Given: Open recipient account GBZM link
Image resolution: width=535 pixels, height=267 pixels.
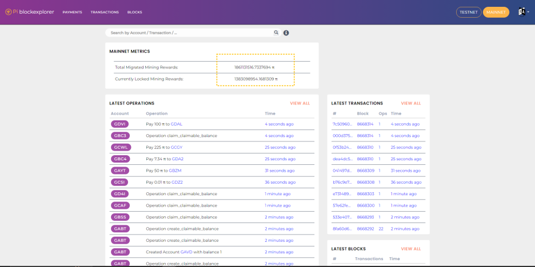Looking at the screenshot, I should 175,170.
